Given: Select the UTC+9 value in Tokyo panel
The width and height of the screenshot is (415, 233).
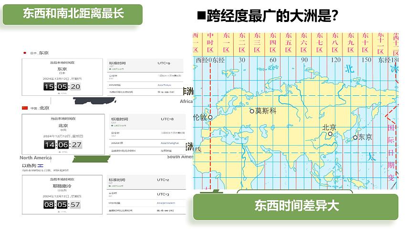Looking at the screenshot, I should pyautogui.click(x=164, y=63).
